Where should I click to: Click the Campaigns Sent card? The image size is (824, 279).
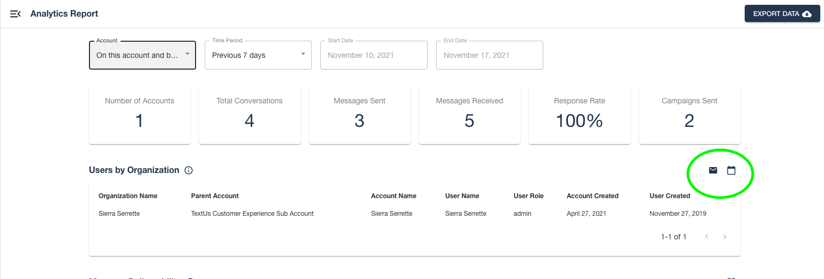690,116
